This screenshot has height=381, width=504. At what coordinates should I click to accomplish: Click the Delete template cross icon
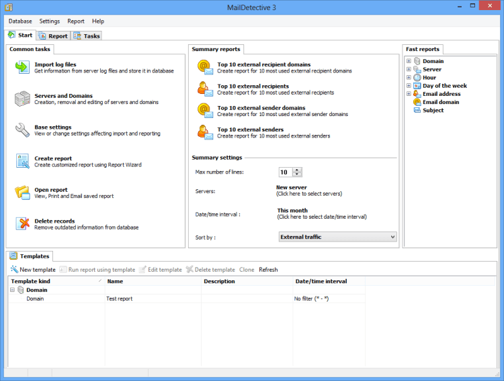pyautogui.click(x=190, y=269)
